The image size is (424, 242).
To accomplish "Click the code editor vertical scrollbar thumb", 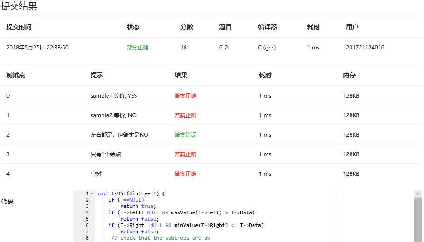I will (418, 220).
